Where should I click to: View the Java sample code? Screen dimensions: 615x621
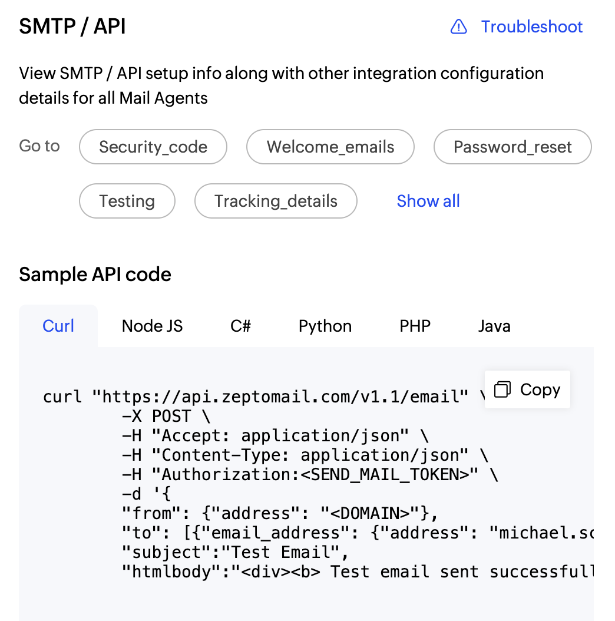[x=494, y=326]
